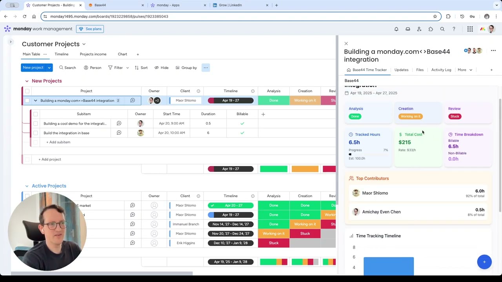Add a new subitem column

coord(263,114)
